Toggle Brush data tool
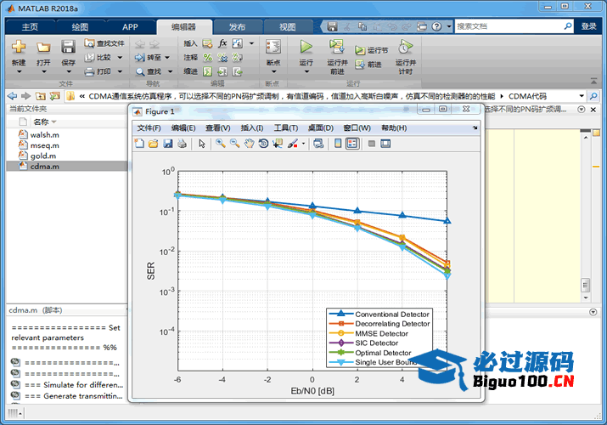This screenshot has height=425, width=607. [293, 144]
